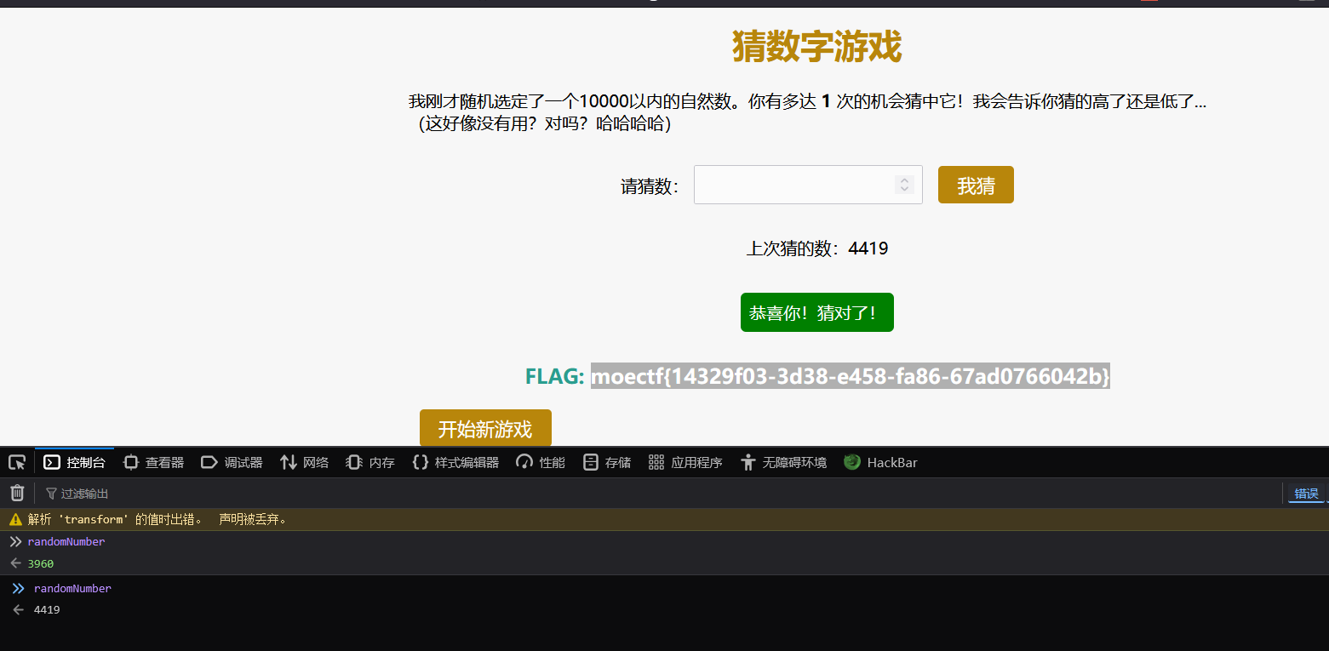The image size is (1329, 651).
Task: Click the 开始新游戏 new game button
Action: point(485,428)
